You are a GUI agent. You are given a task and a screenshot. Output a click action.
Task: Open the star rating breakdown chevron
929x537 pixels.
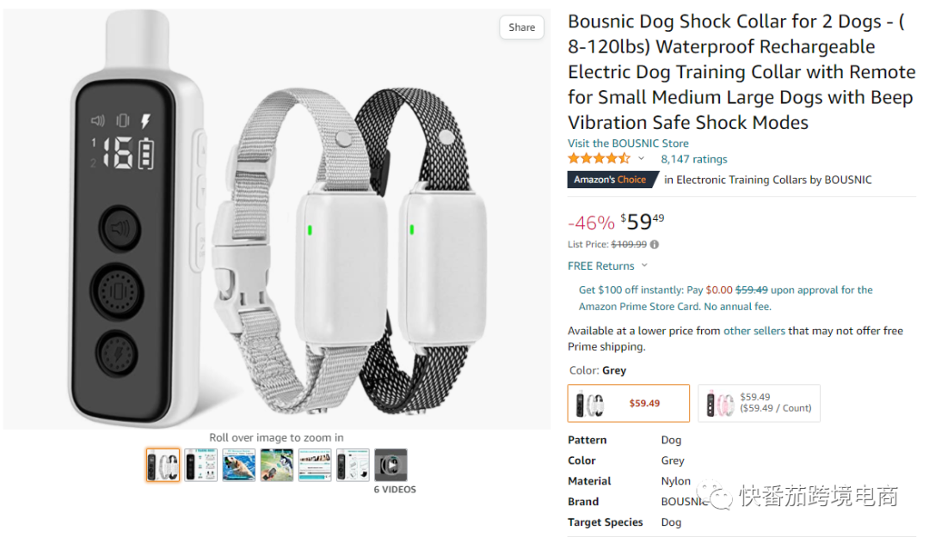coord(641,159)
